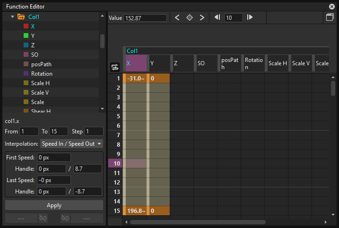Image resolution: width=339 pixels, height=228 pixels.
Task: Click the Step field
Action: click(x=94, y=132)
